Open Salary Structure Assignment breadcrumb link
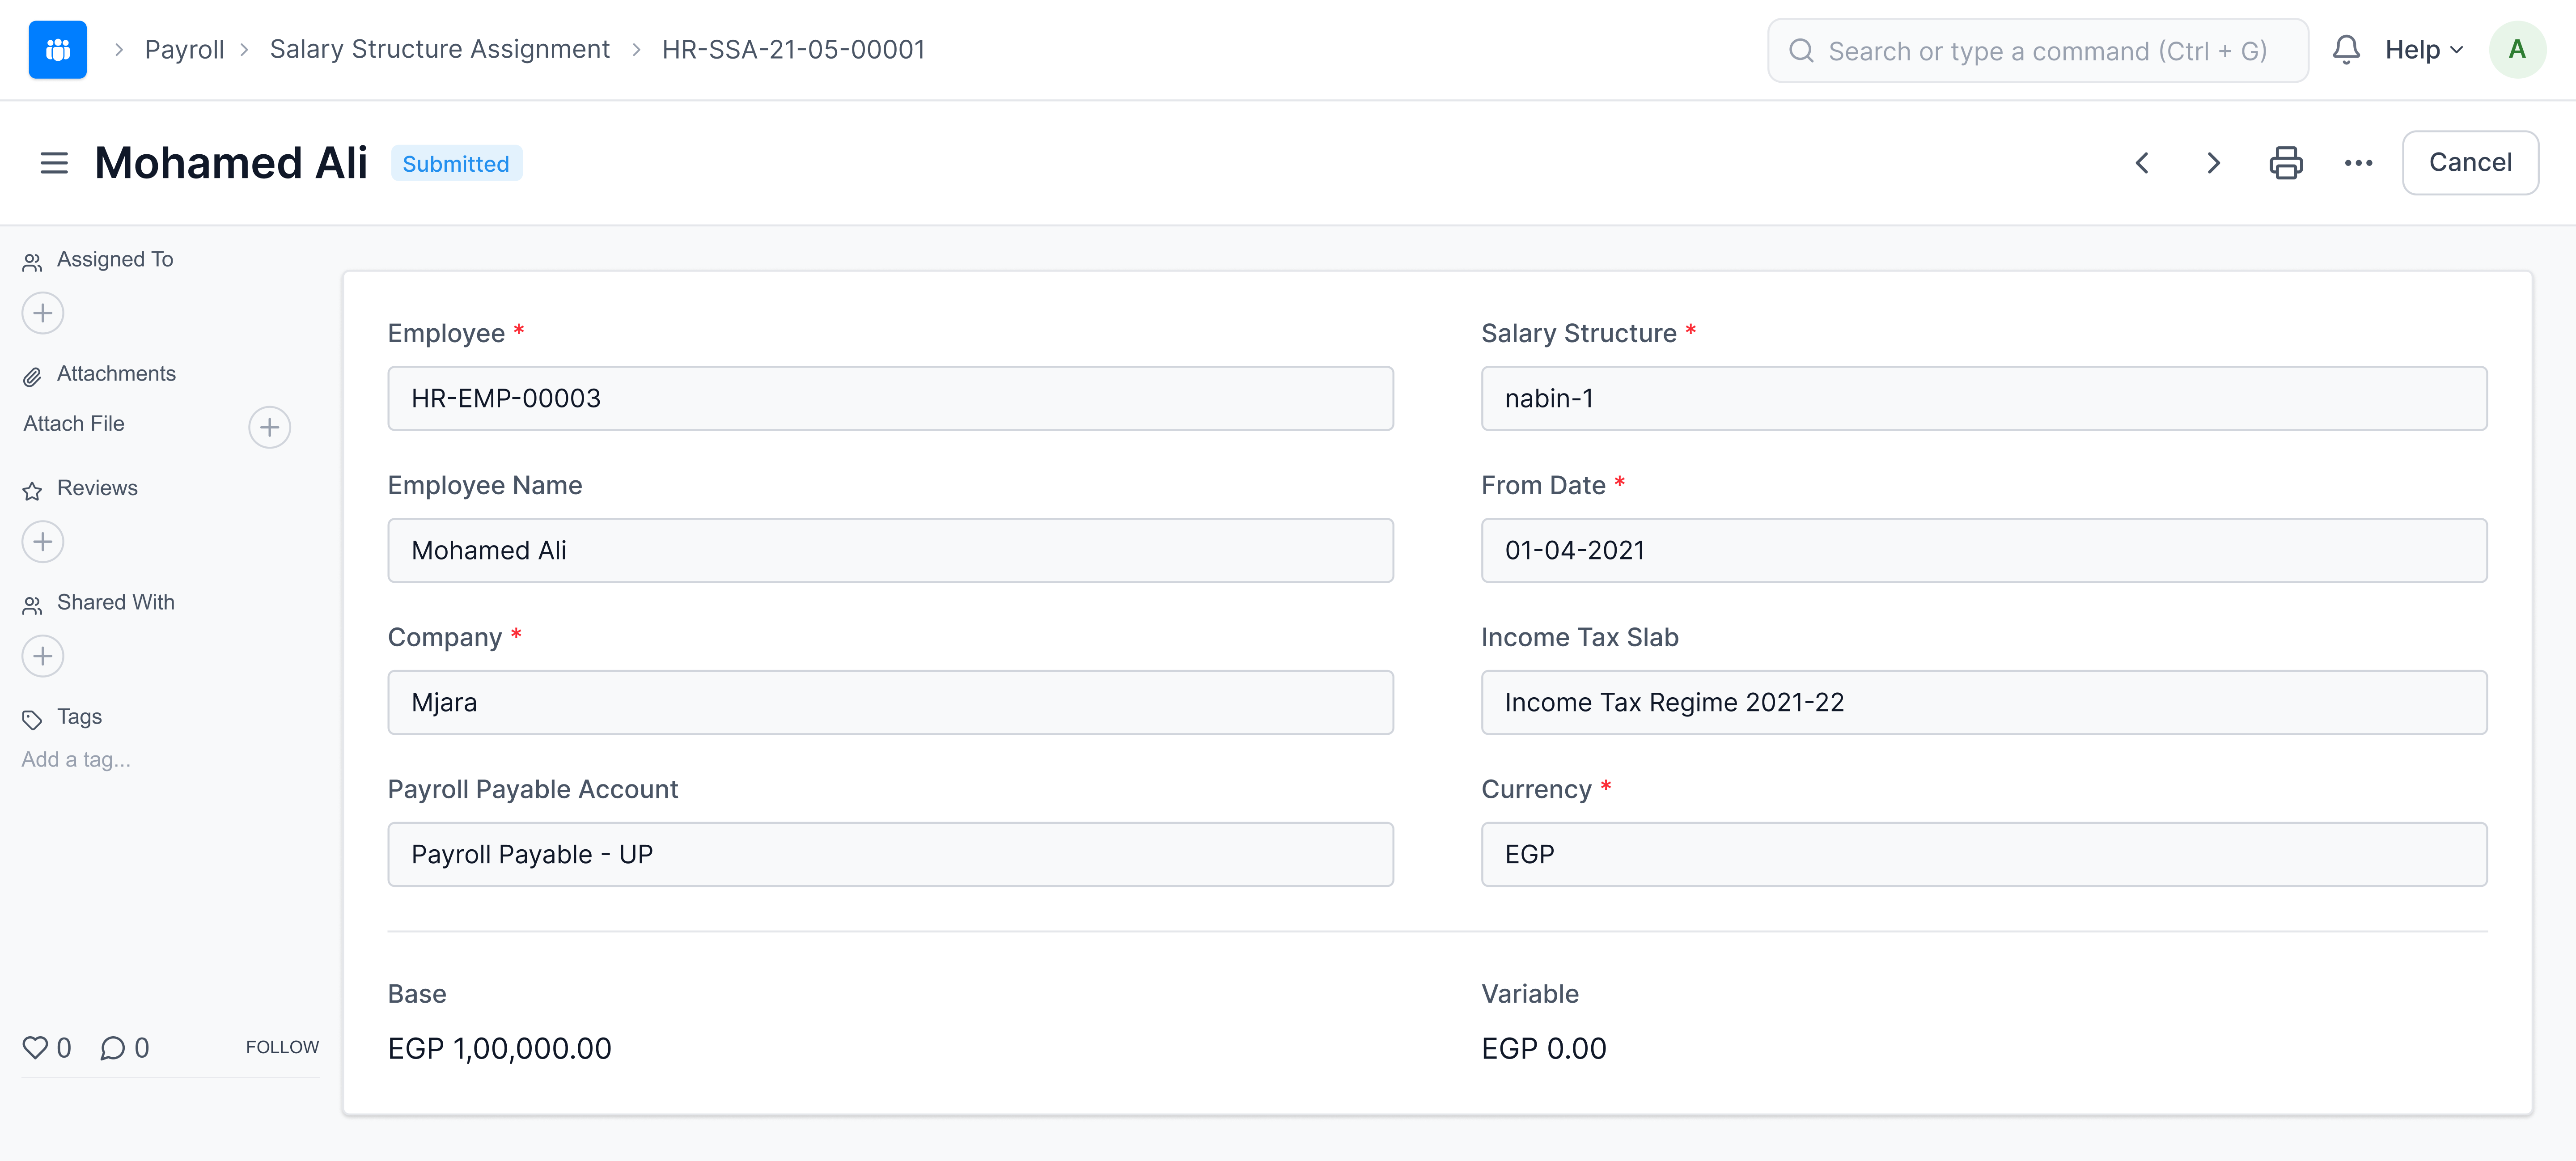The height and width of the screenshot is (1161, 2576). coord(440,49)
